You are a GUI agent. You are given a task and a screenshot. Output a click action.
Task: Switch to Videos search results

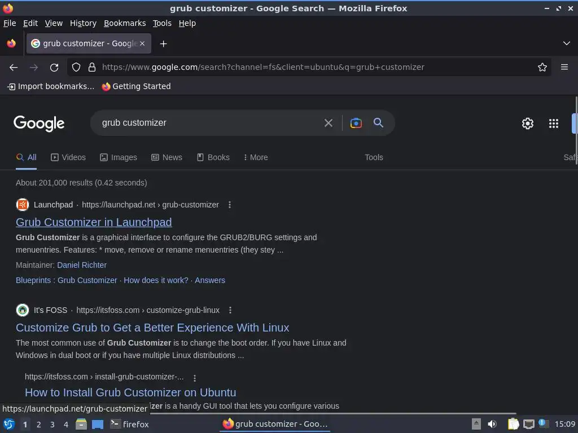68,158
